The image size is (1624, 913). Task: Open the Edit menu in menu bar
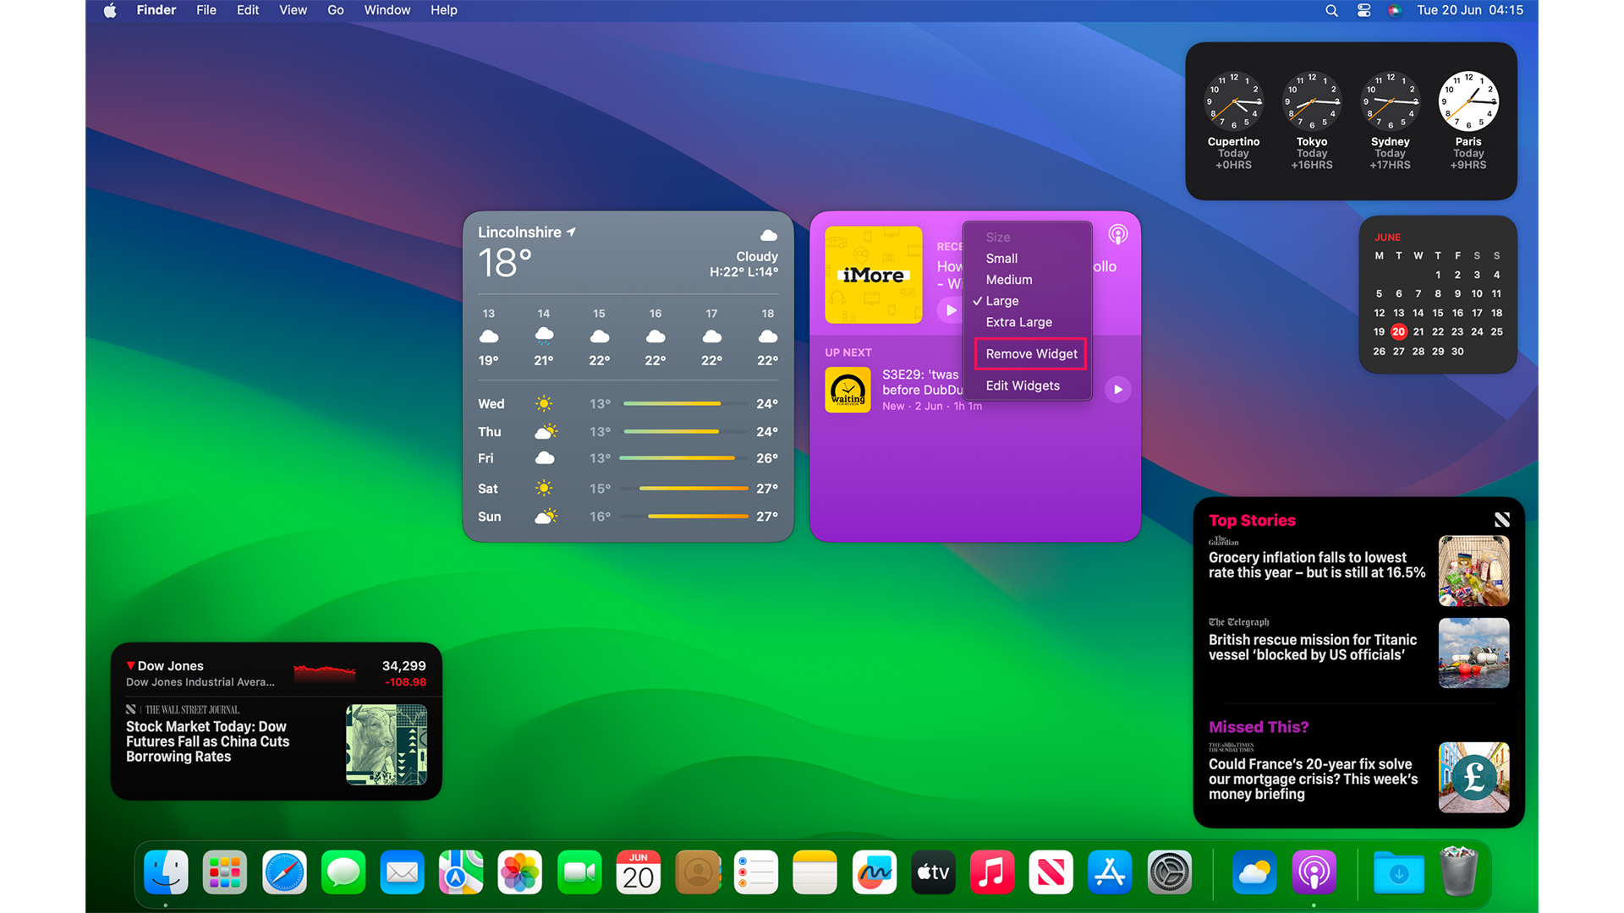248,10
